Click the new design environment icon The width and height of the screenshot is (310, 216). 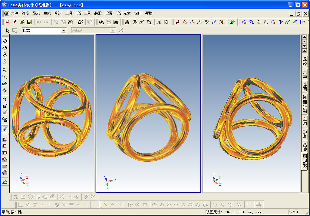[x=7, y=22]
